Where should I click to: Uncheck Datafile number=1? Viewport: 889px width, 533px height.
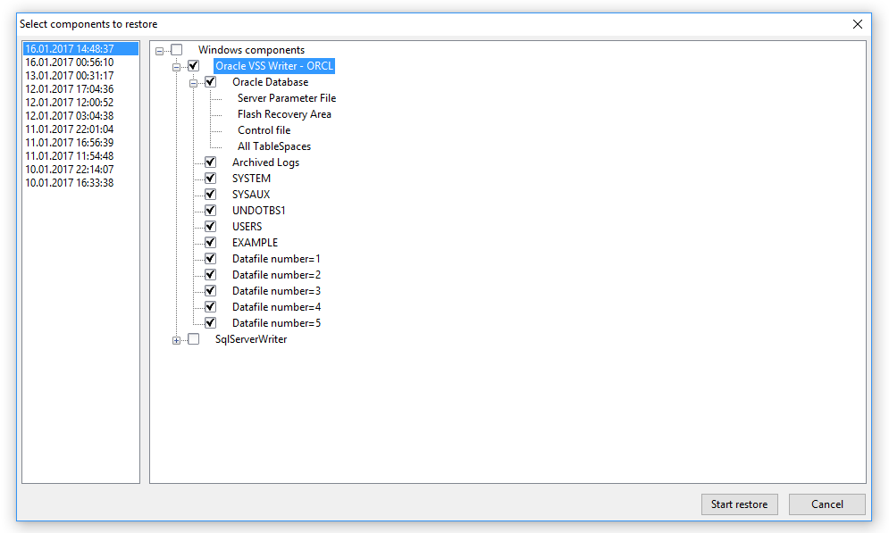click(210, 258)
